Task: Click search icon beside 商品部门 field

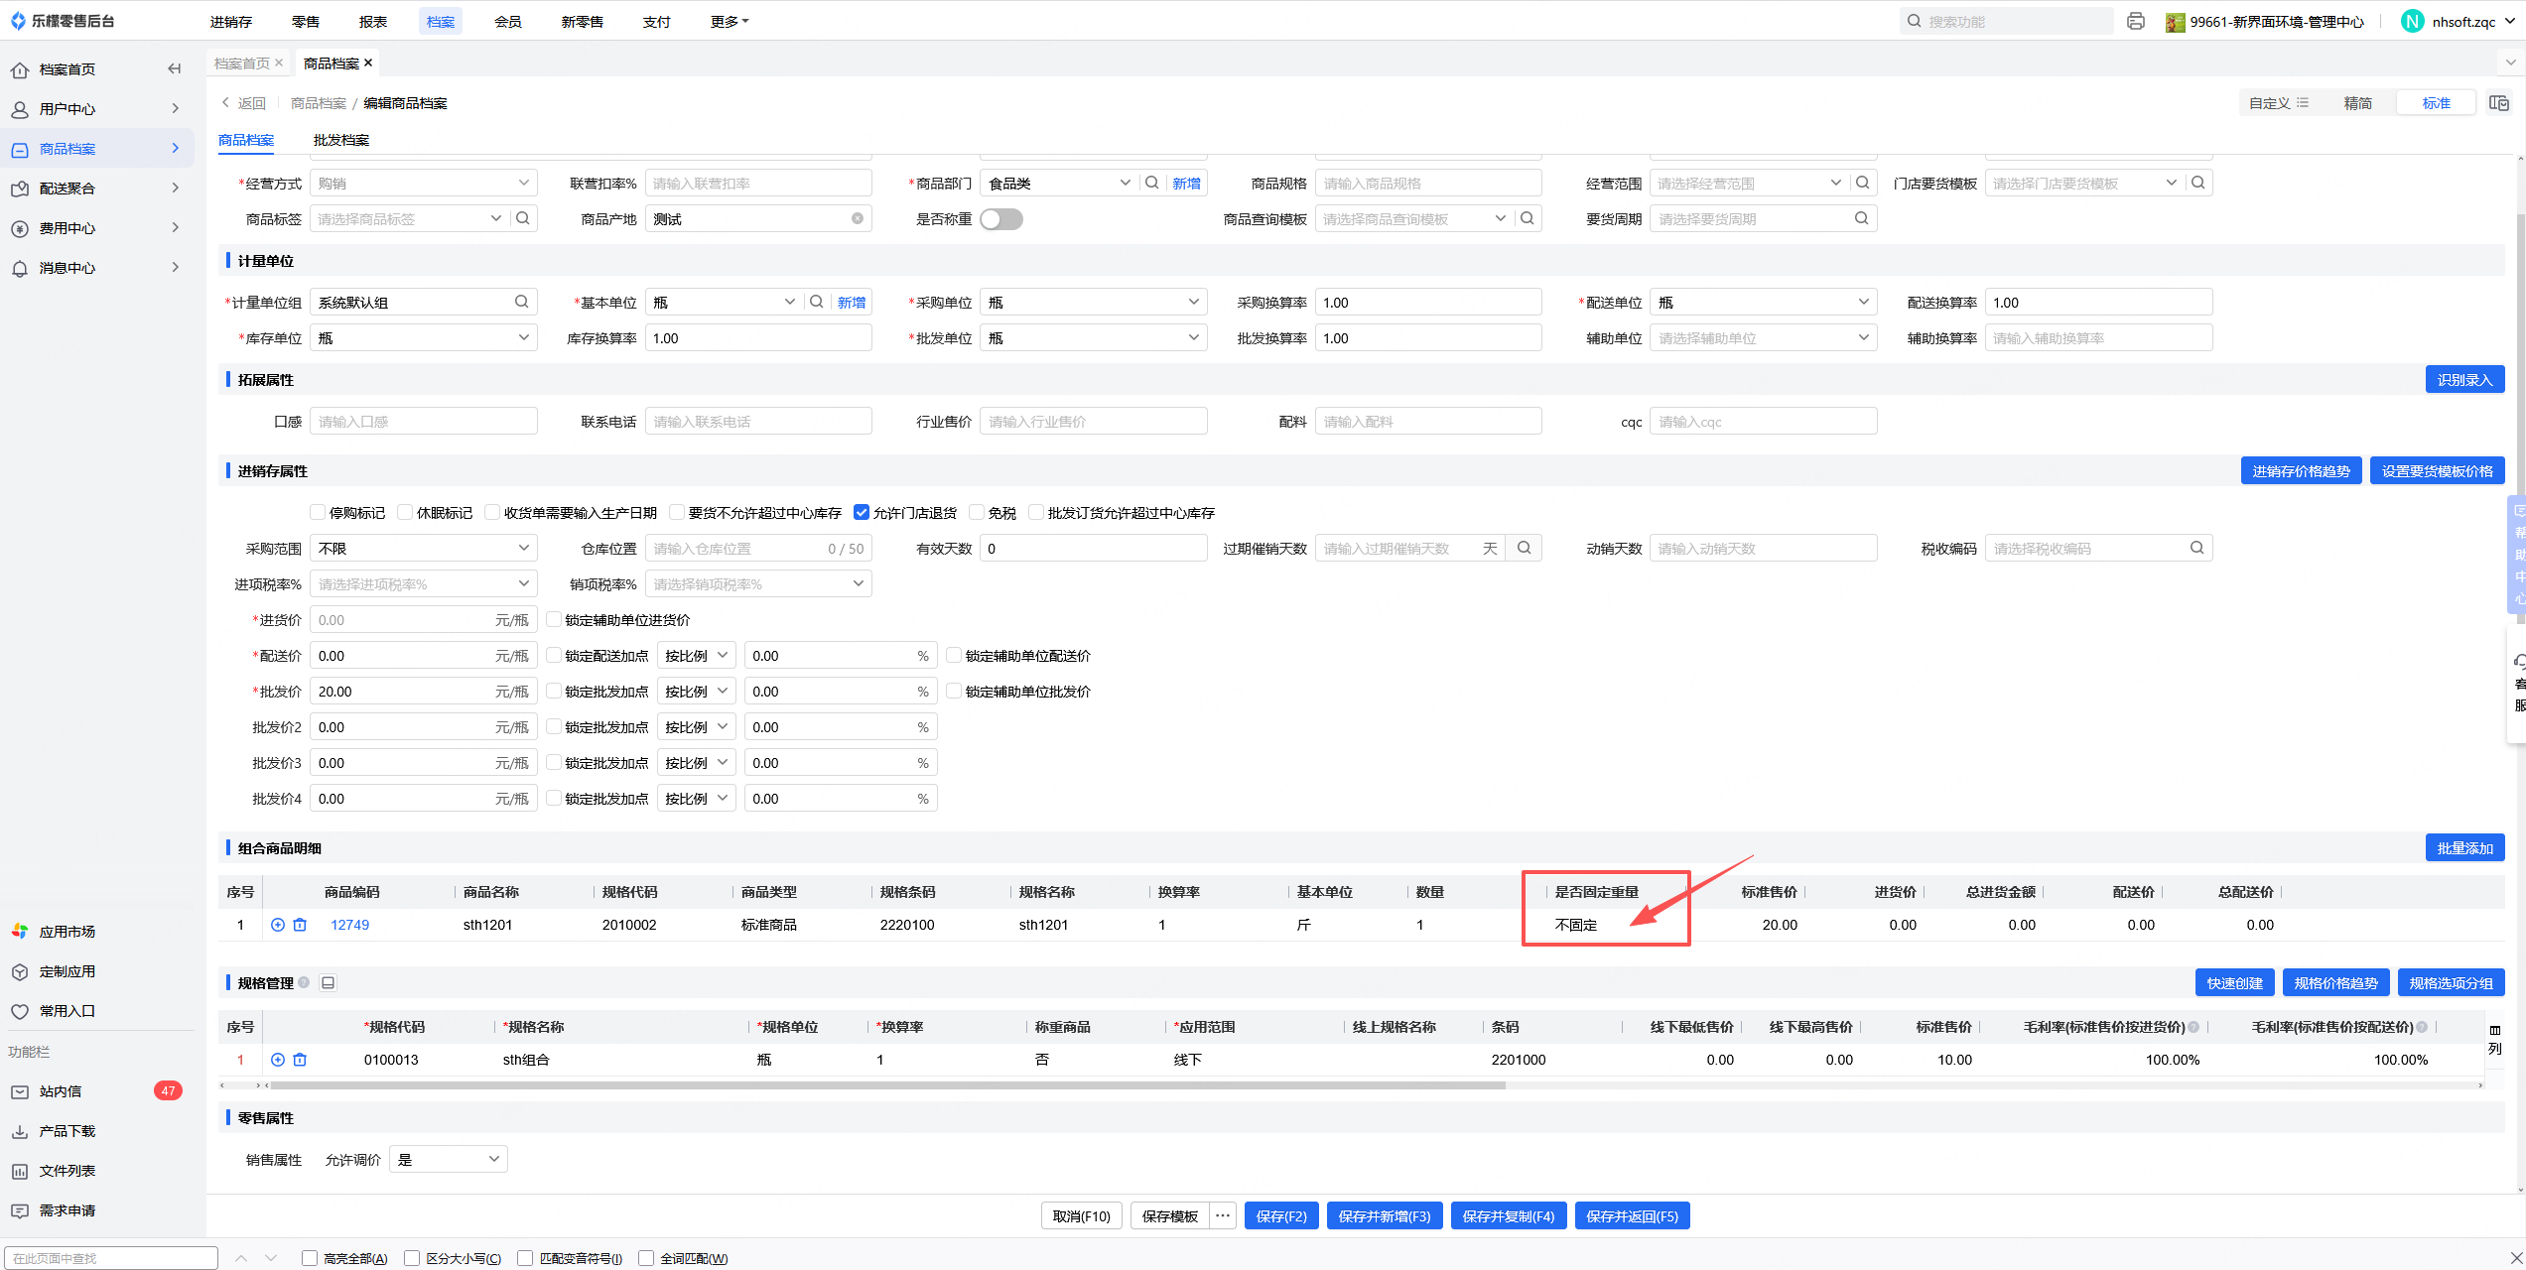Action: (x=1152, y=183)
